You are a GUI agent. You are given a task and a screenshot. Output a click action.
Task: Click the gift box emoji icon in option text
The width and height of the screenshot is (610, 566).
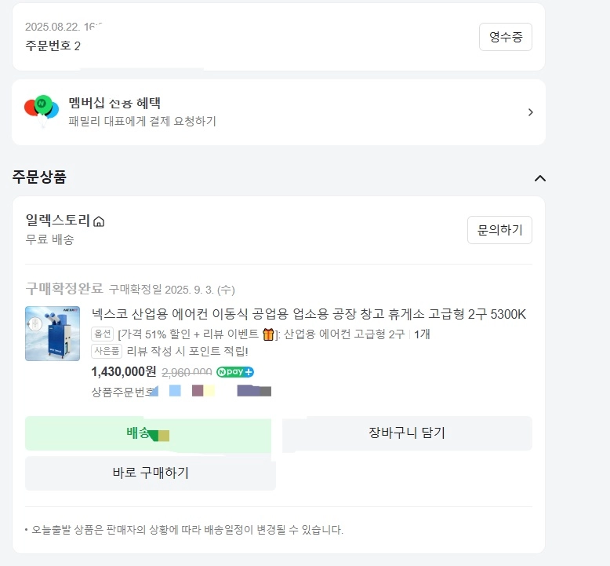coord(268,334)
